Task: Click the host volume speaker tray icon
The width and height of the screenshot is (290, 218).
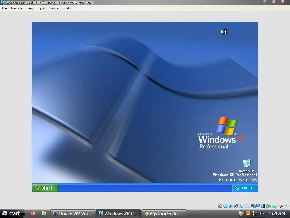Action: coord(262,213)
